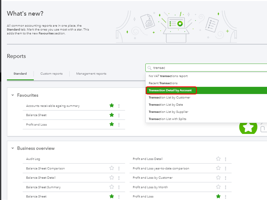Collapse the Business overview section

point(13,148)
